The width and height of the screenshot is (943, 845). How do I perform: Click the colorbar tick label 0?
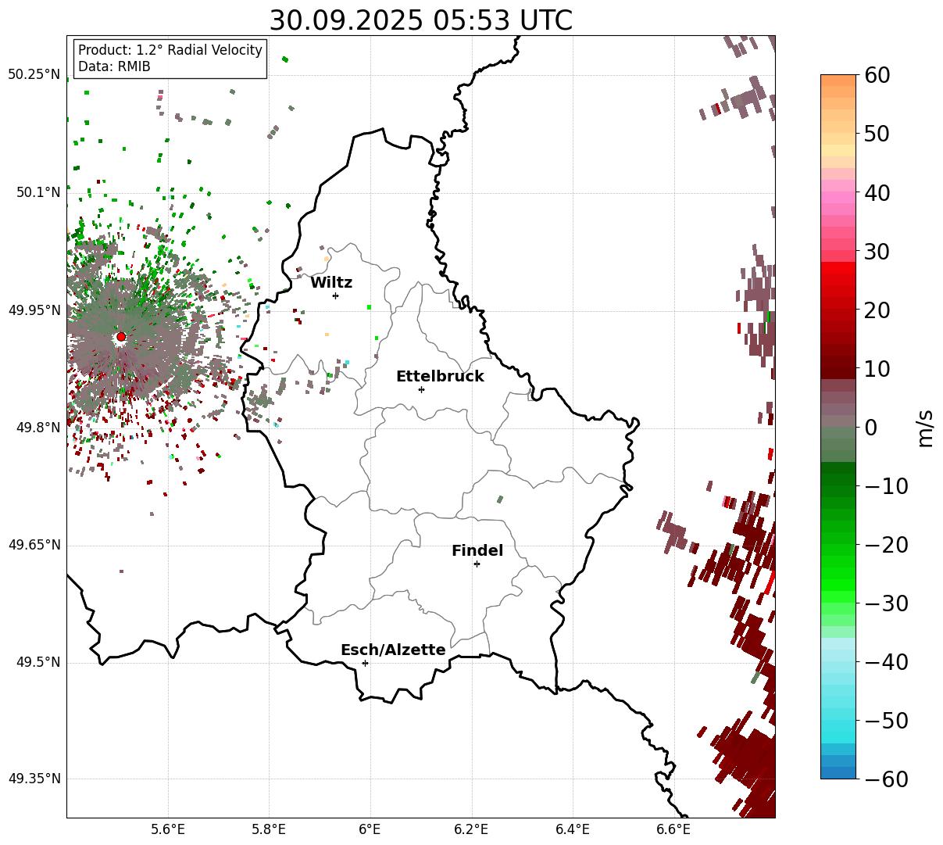pyautogui.click(x=870, y=428)
